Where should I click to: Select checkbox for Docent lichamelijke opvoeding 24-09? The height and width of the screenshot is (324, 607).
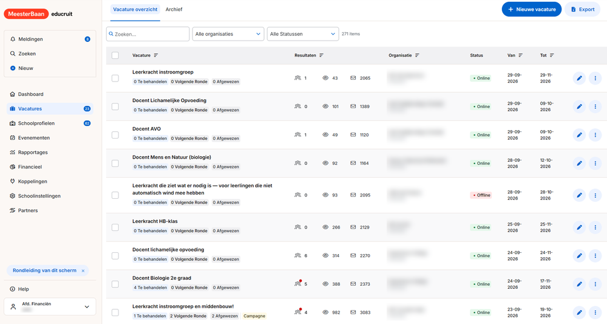115,256
